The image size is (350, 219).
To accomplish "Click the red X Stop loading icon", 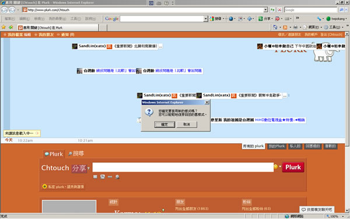I will click(279, 10).
